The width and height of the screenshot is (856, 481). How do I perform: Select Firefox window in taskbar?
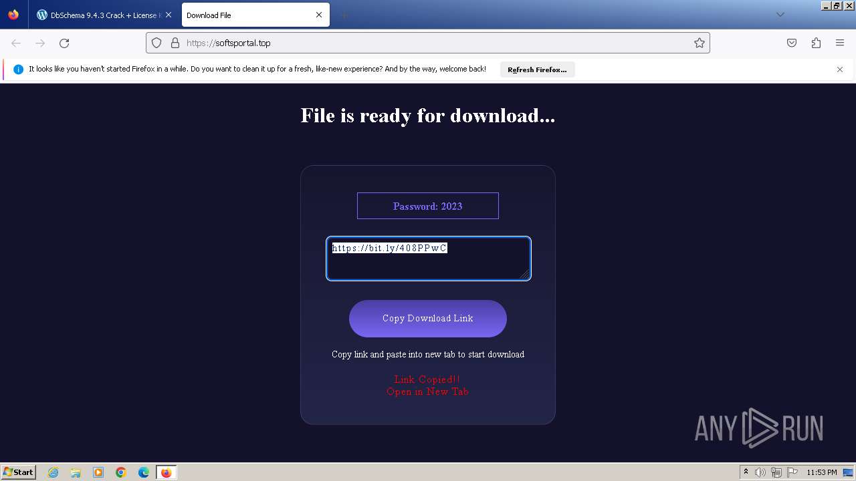[166, 472]
